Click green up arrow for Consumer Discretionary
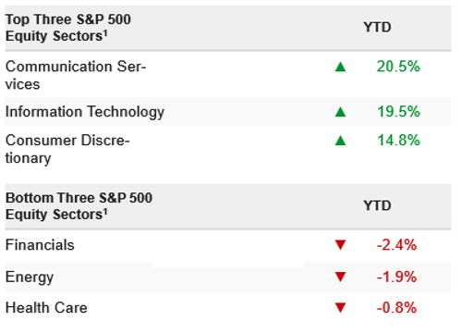Screen dimensions: 462x333 pos(340,141)
